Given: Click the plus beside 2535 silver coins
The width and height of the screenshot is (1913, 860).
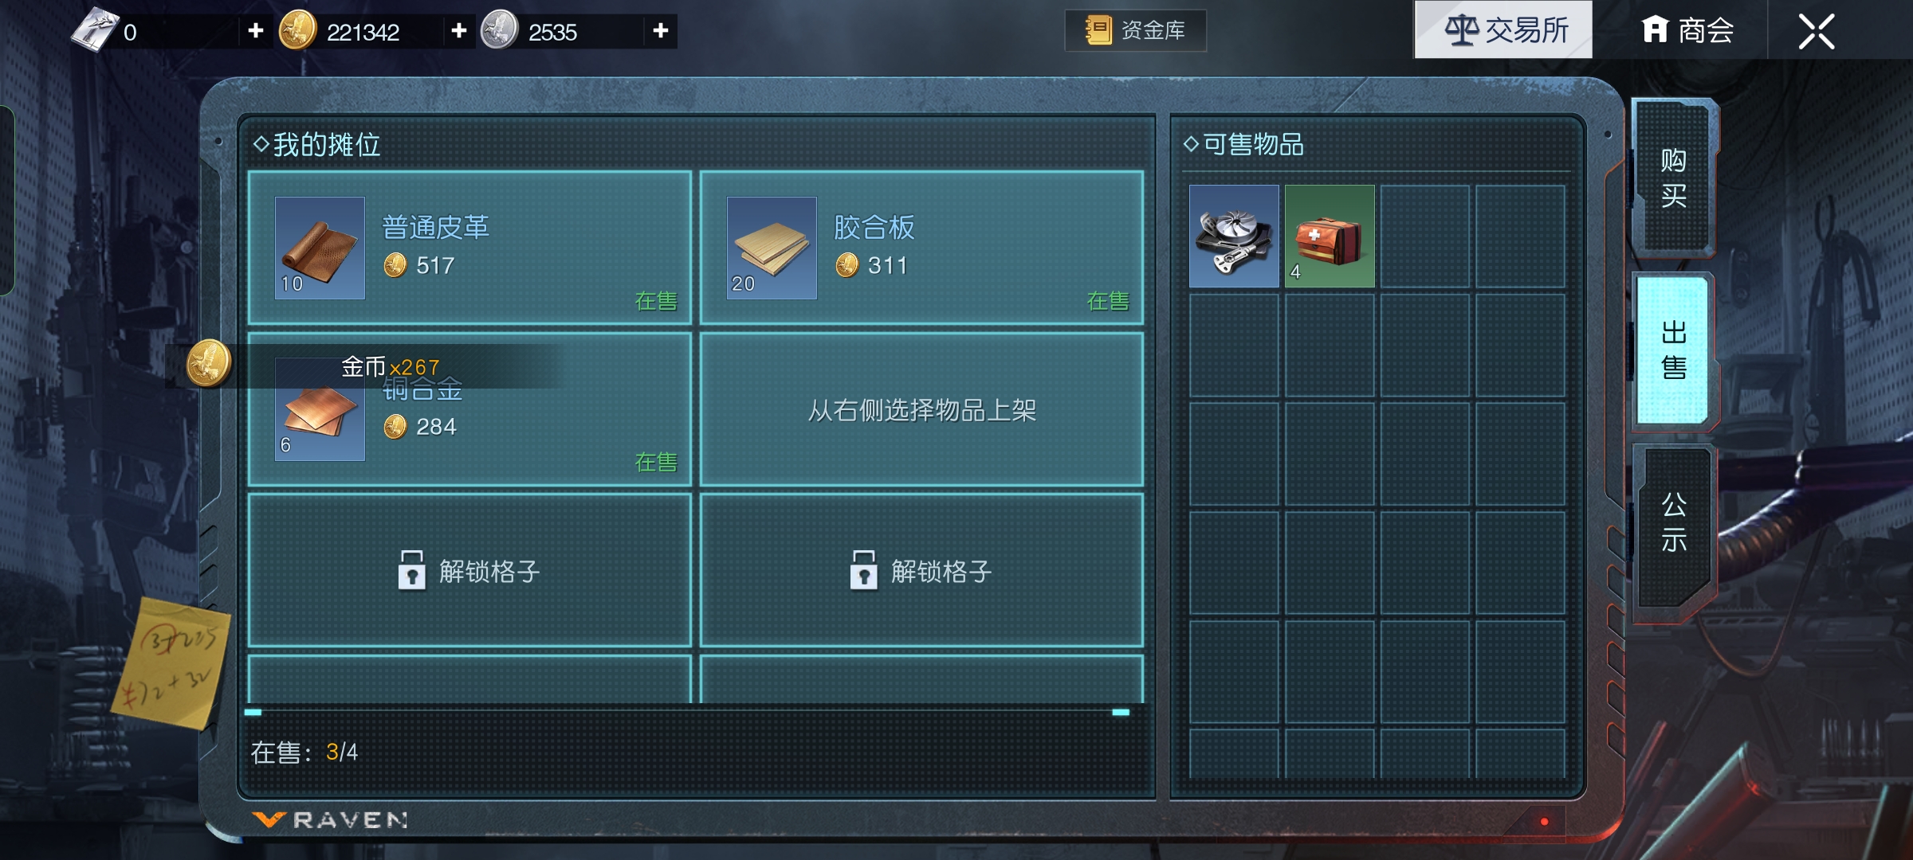Looking at the screenshot, I should click(661, 31).
